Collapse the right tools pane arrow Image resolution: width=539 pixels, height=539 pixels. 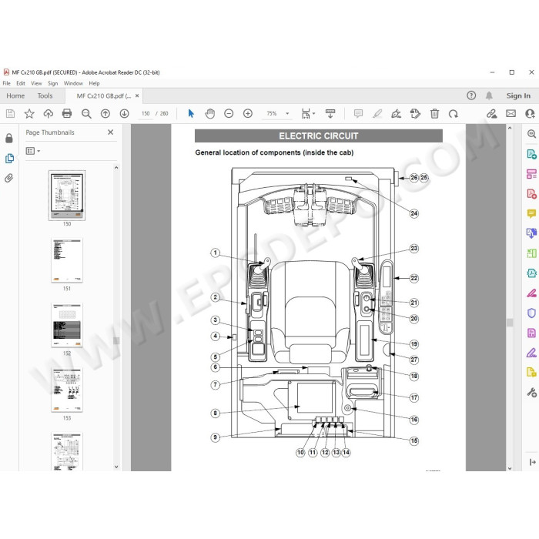[x=533, y=462]
